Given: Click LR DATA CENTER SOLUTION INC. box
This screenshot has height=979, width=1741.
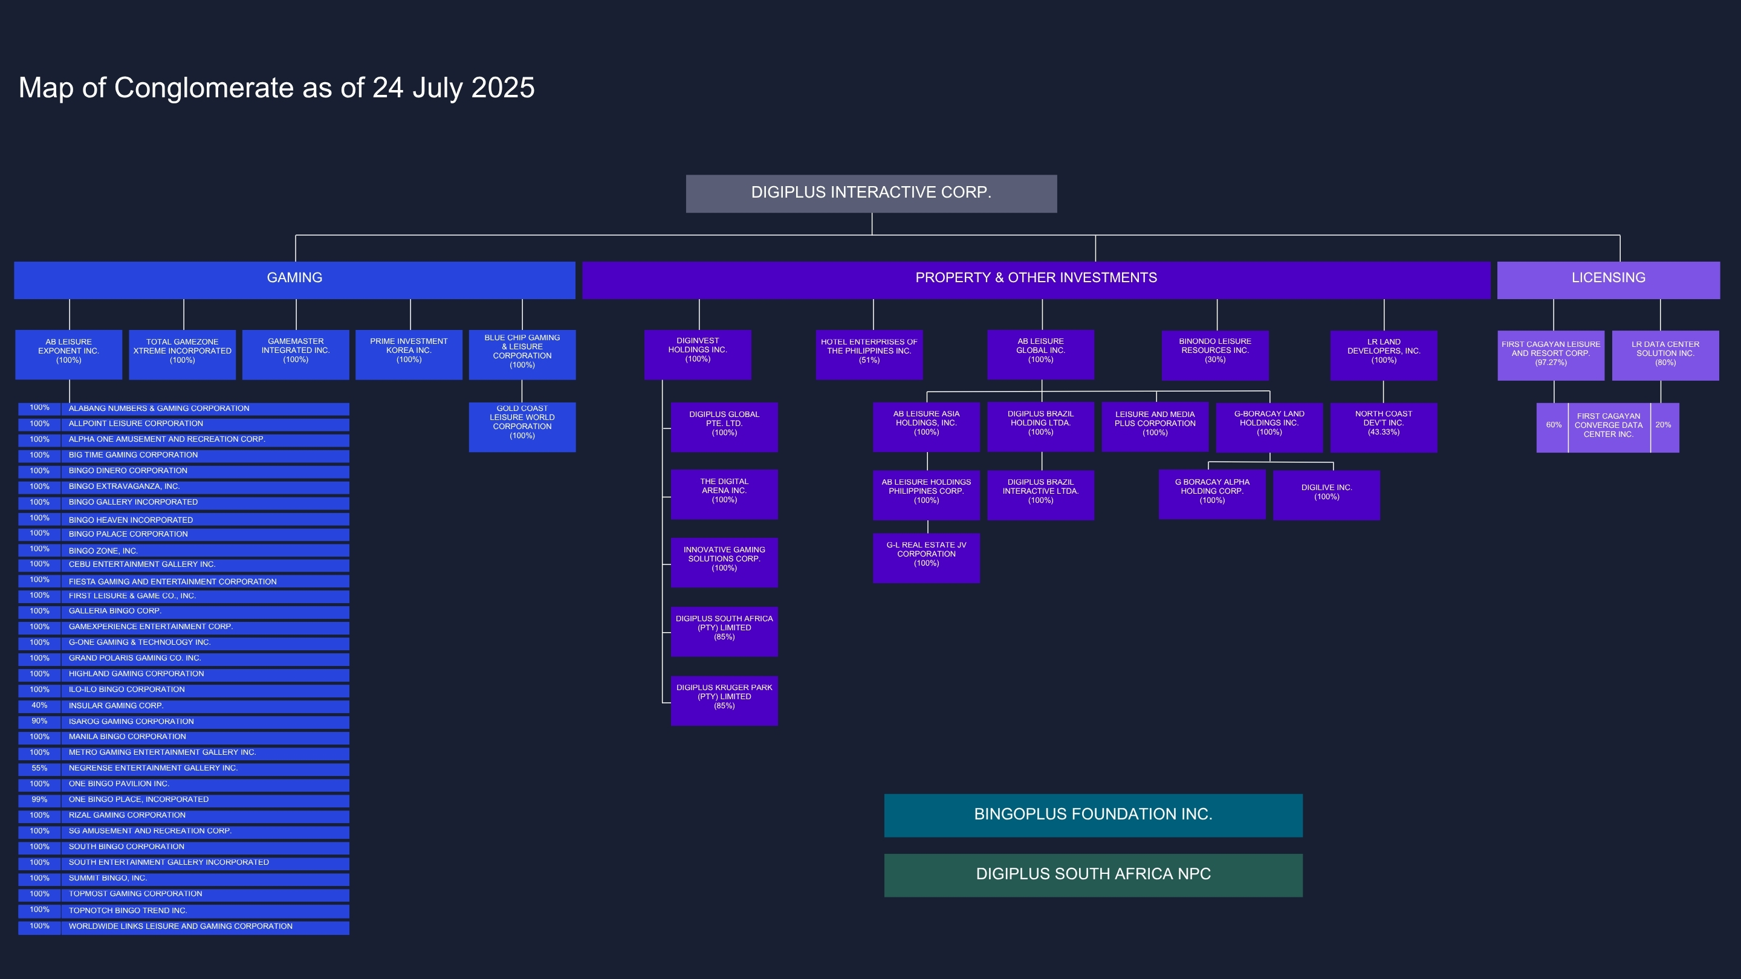Looking at the screenshot, I should (x=1665, y=355).
